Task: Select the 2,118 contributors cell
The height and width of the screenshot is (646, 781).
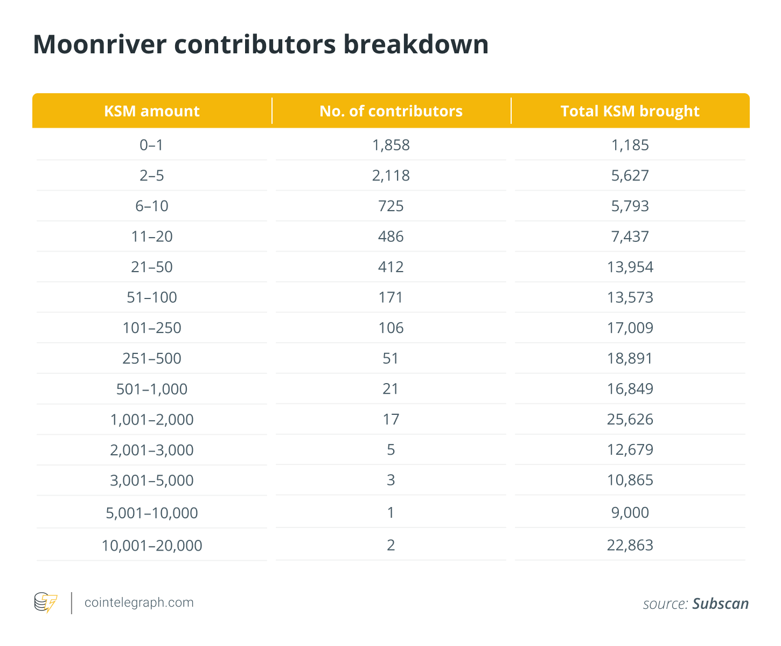Action: (x=391, y=176)
